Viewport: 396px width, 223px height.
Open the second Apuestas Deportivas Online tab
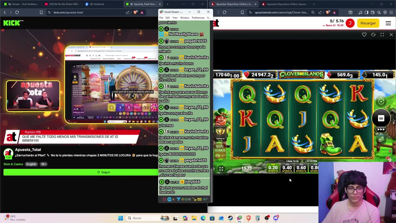[285, 4]
